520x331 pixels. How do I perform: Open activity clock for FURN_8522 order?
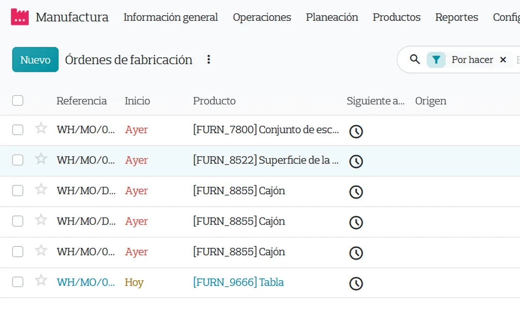pyautogui.click(x=356, y=162)
